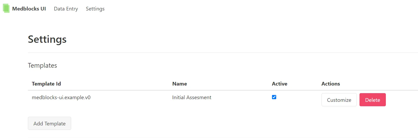This screenshot has width=418, height=138.
Task: Click Customize for medblocks-ui.example.v0 template
Action: coord(339,100)
